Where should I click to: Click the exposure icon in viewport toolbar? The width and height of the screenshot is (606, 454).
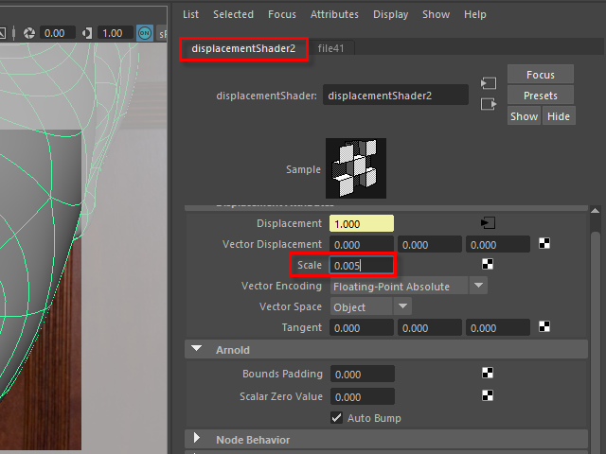coord(28,33)
